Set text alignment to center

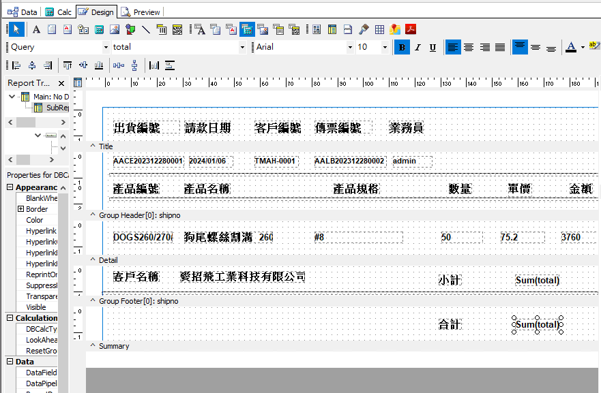pyautogui.click(x=469, y=48)
